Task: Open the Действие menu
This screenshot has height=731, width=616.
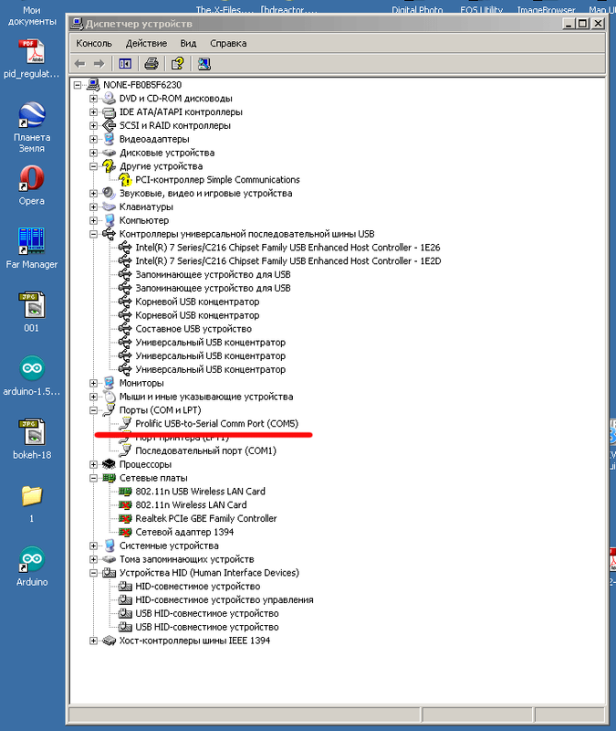Action: click(146, 43)
